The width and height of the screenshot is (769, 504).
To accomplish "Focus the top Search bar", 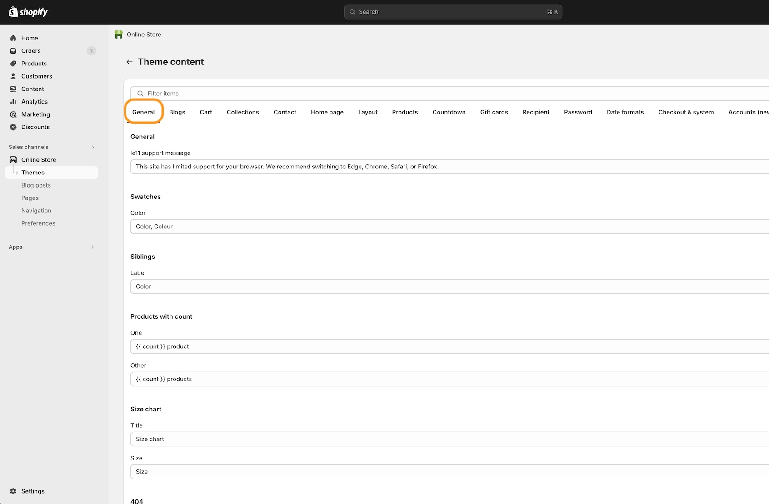I will [453, 12].
